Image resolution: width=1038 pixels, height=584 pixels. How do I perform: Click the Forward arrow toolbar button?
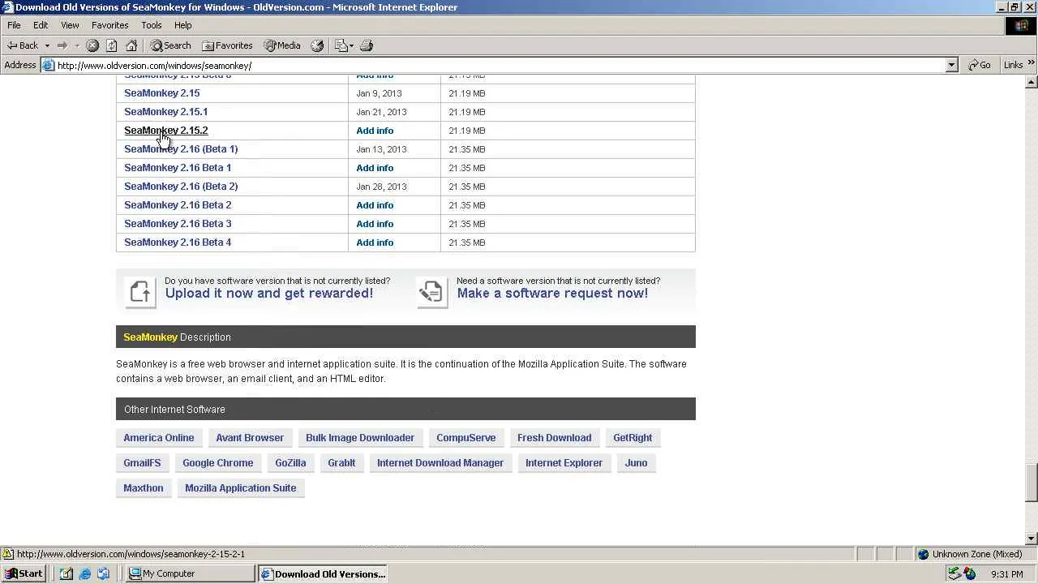[62, 45]
